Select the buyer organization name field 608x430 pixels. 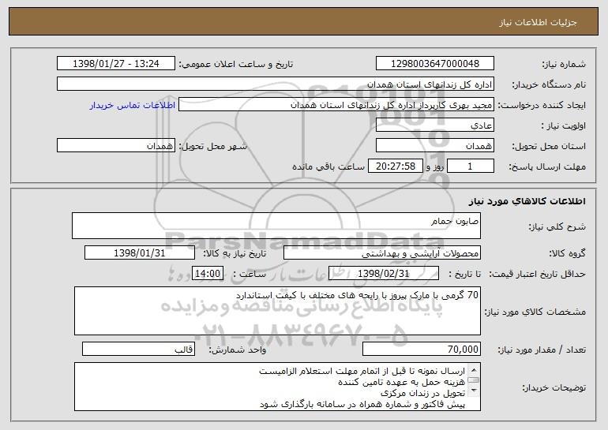point(276,84)
